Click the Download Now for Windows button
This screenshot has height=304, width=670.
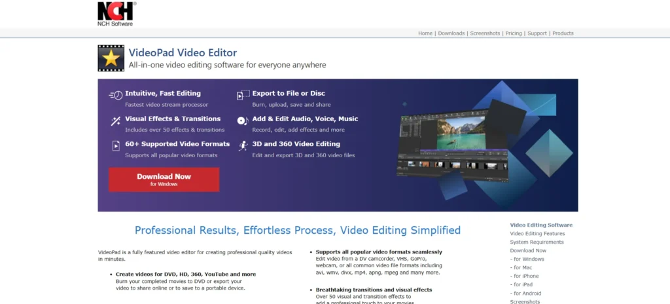pos(164,180)
